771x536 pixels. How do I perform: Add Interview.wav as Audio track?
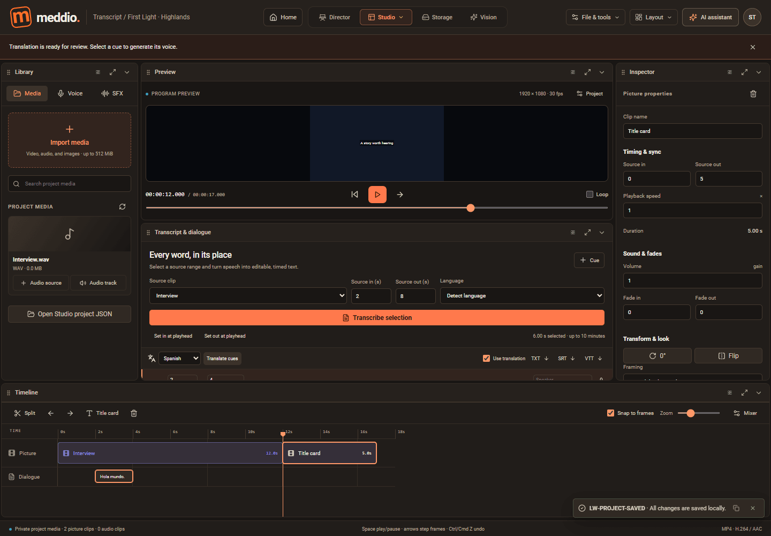tap(98, 283)
